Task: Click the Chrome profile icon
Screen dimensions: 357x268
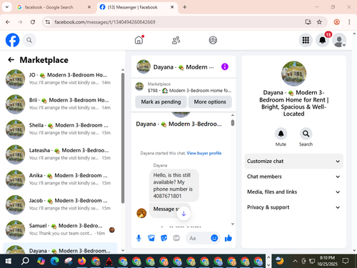Action: click(x=336, y=22)
